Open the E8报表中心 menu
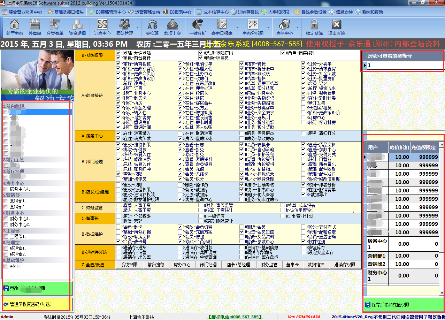This screenshot has height=320, width=445. coord(177,12)
